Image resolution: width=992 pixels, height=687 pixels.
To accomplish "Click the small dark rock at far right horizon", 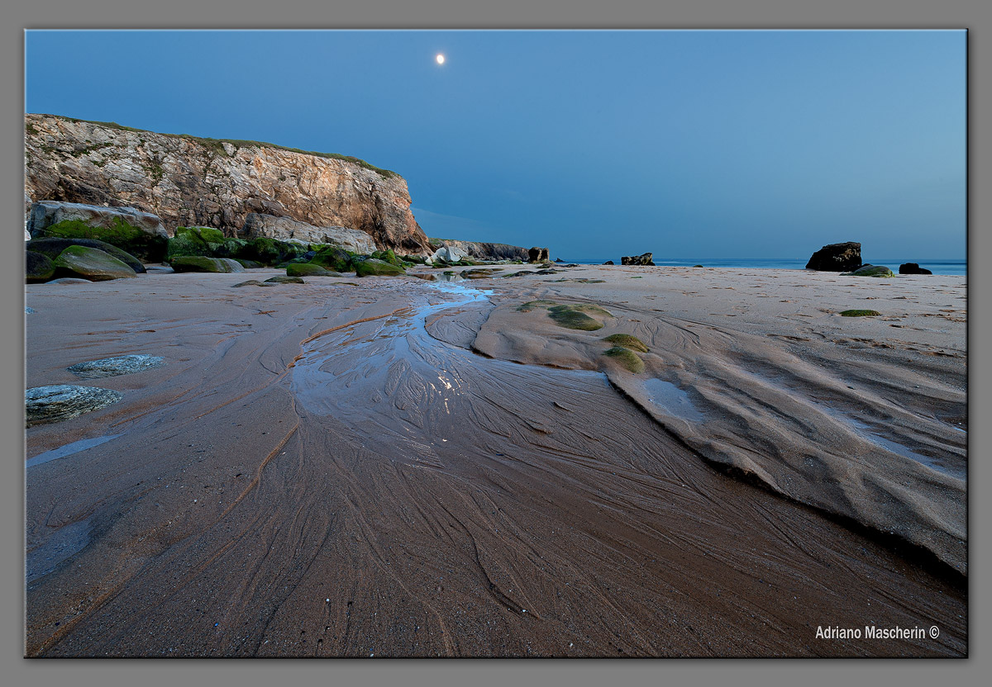I will pyautogui.click(x=913, y=268).
